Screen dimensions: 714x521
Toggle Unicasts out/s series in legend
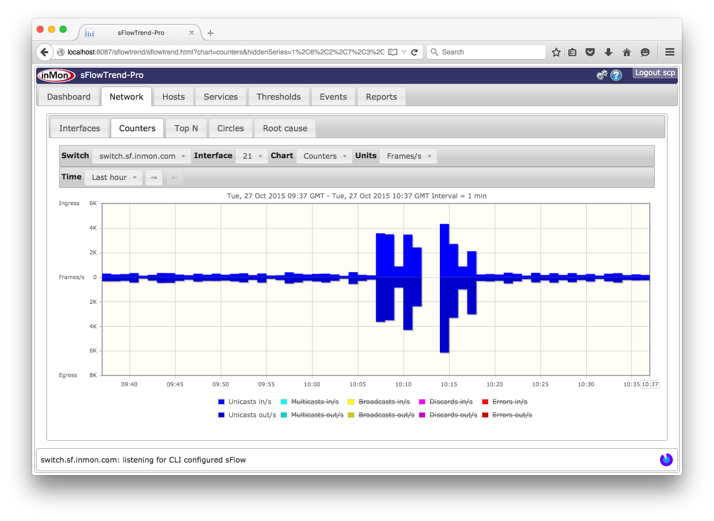coord(252,415)
